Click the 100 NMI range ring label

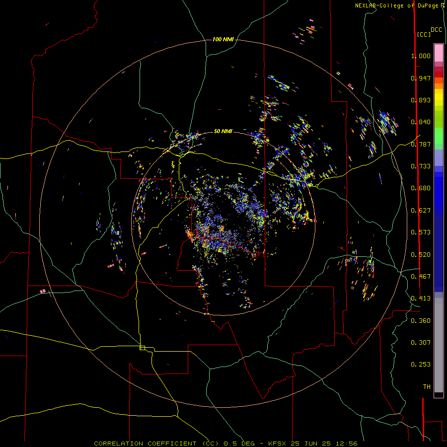click(x=223, y=39)
